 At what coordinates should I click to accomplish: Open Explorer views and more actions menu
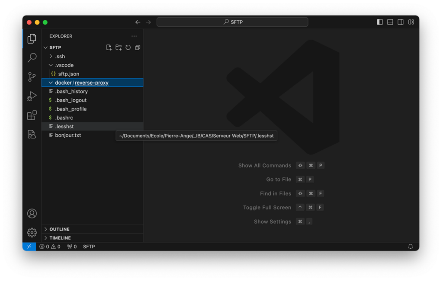click(134, 36)
